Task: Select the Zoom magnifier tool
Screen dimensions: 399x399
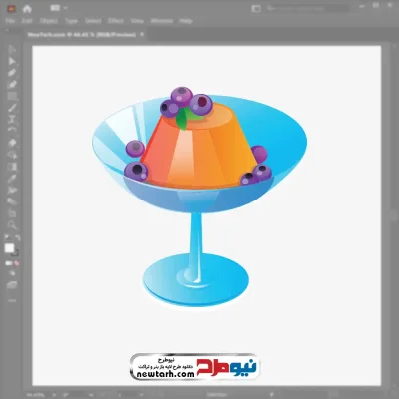Action: tap(12, 225)
